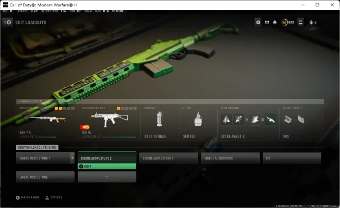Click the FIELD UPGRADE header
Viewport: 340px width, 208px height.
click(293, 108)
